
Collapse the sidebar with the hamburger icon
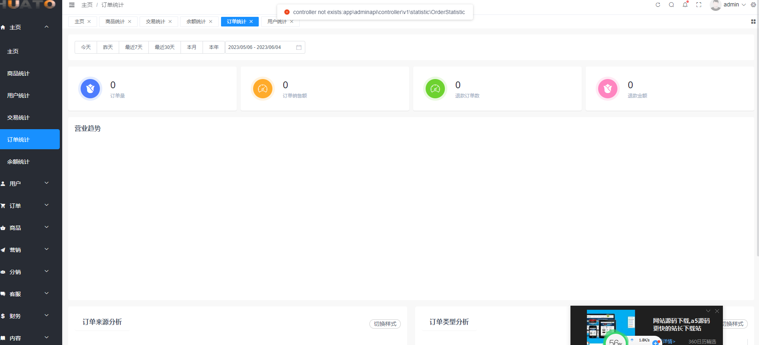[x=72, y=5]
